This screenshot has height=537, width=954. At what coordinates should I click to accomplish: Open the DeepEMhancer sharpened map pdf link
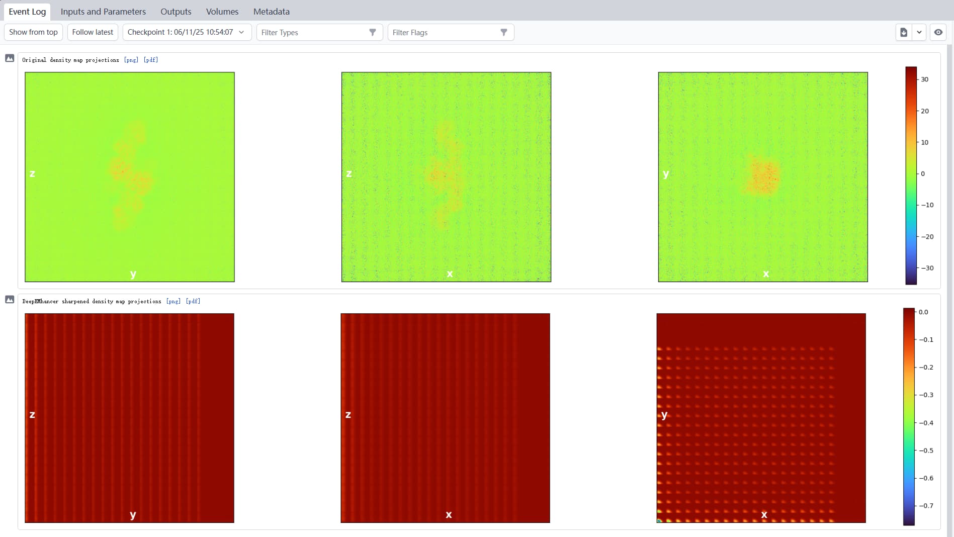(x=193, y=301)
